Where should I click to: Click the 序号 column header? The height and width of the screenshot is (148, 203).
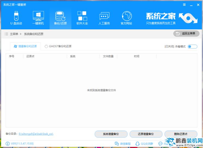click(x=11, y=56)
